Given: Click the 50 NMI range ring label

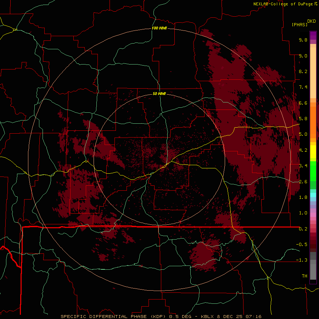Looking at the screenshot, I should (x=159, y=94).
